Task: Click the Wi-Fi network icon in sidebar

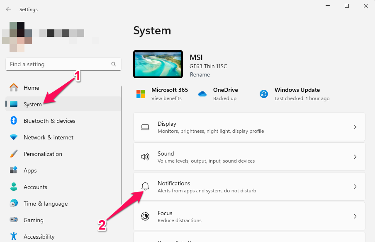Action: [14, 137]
